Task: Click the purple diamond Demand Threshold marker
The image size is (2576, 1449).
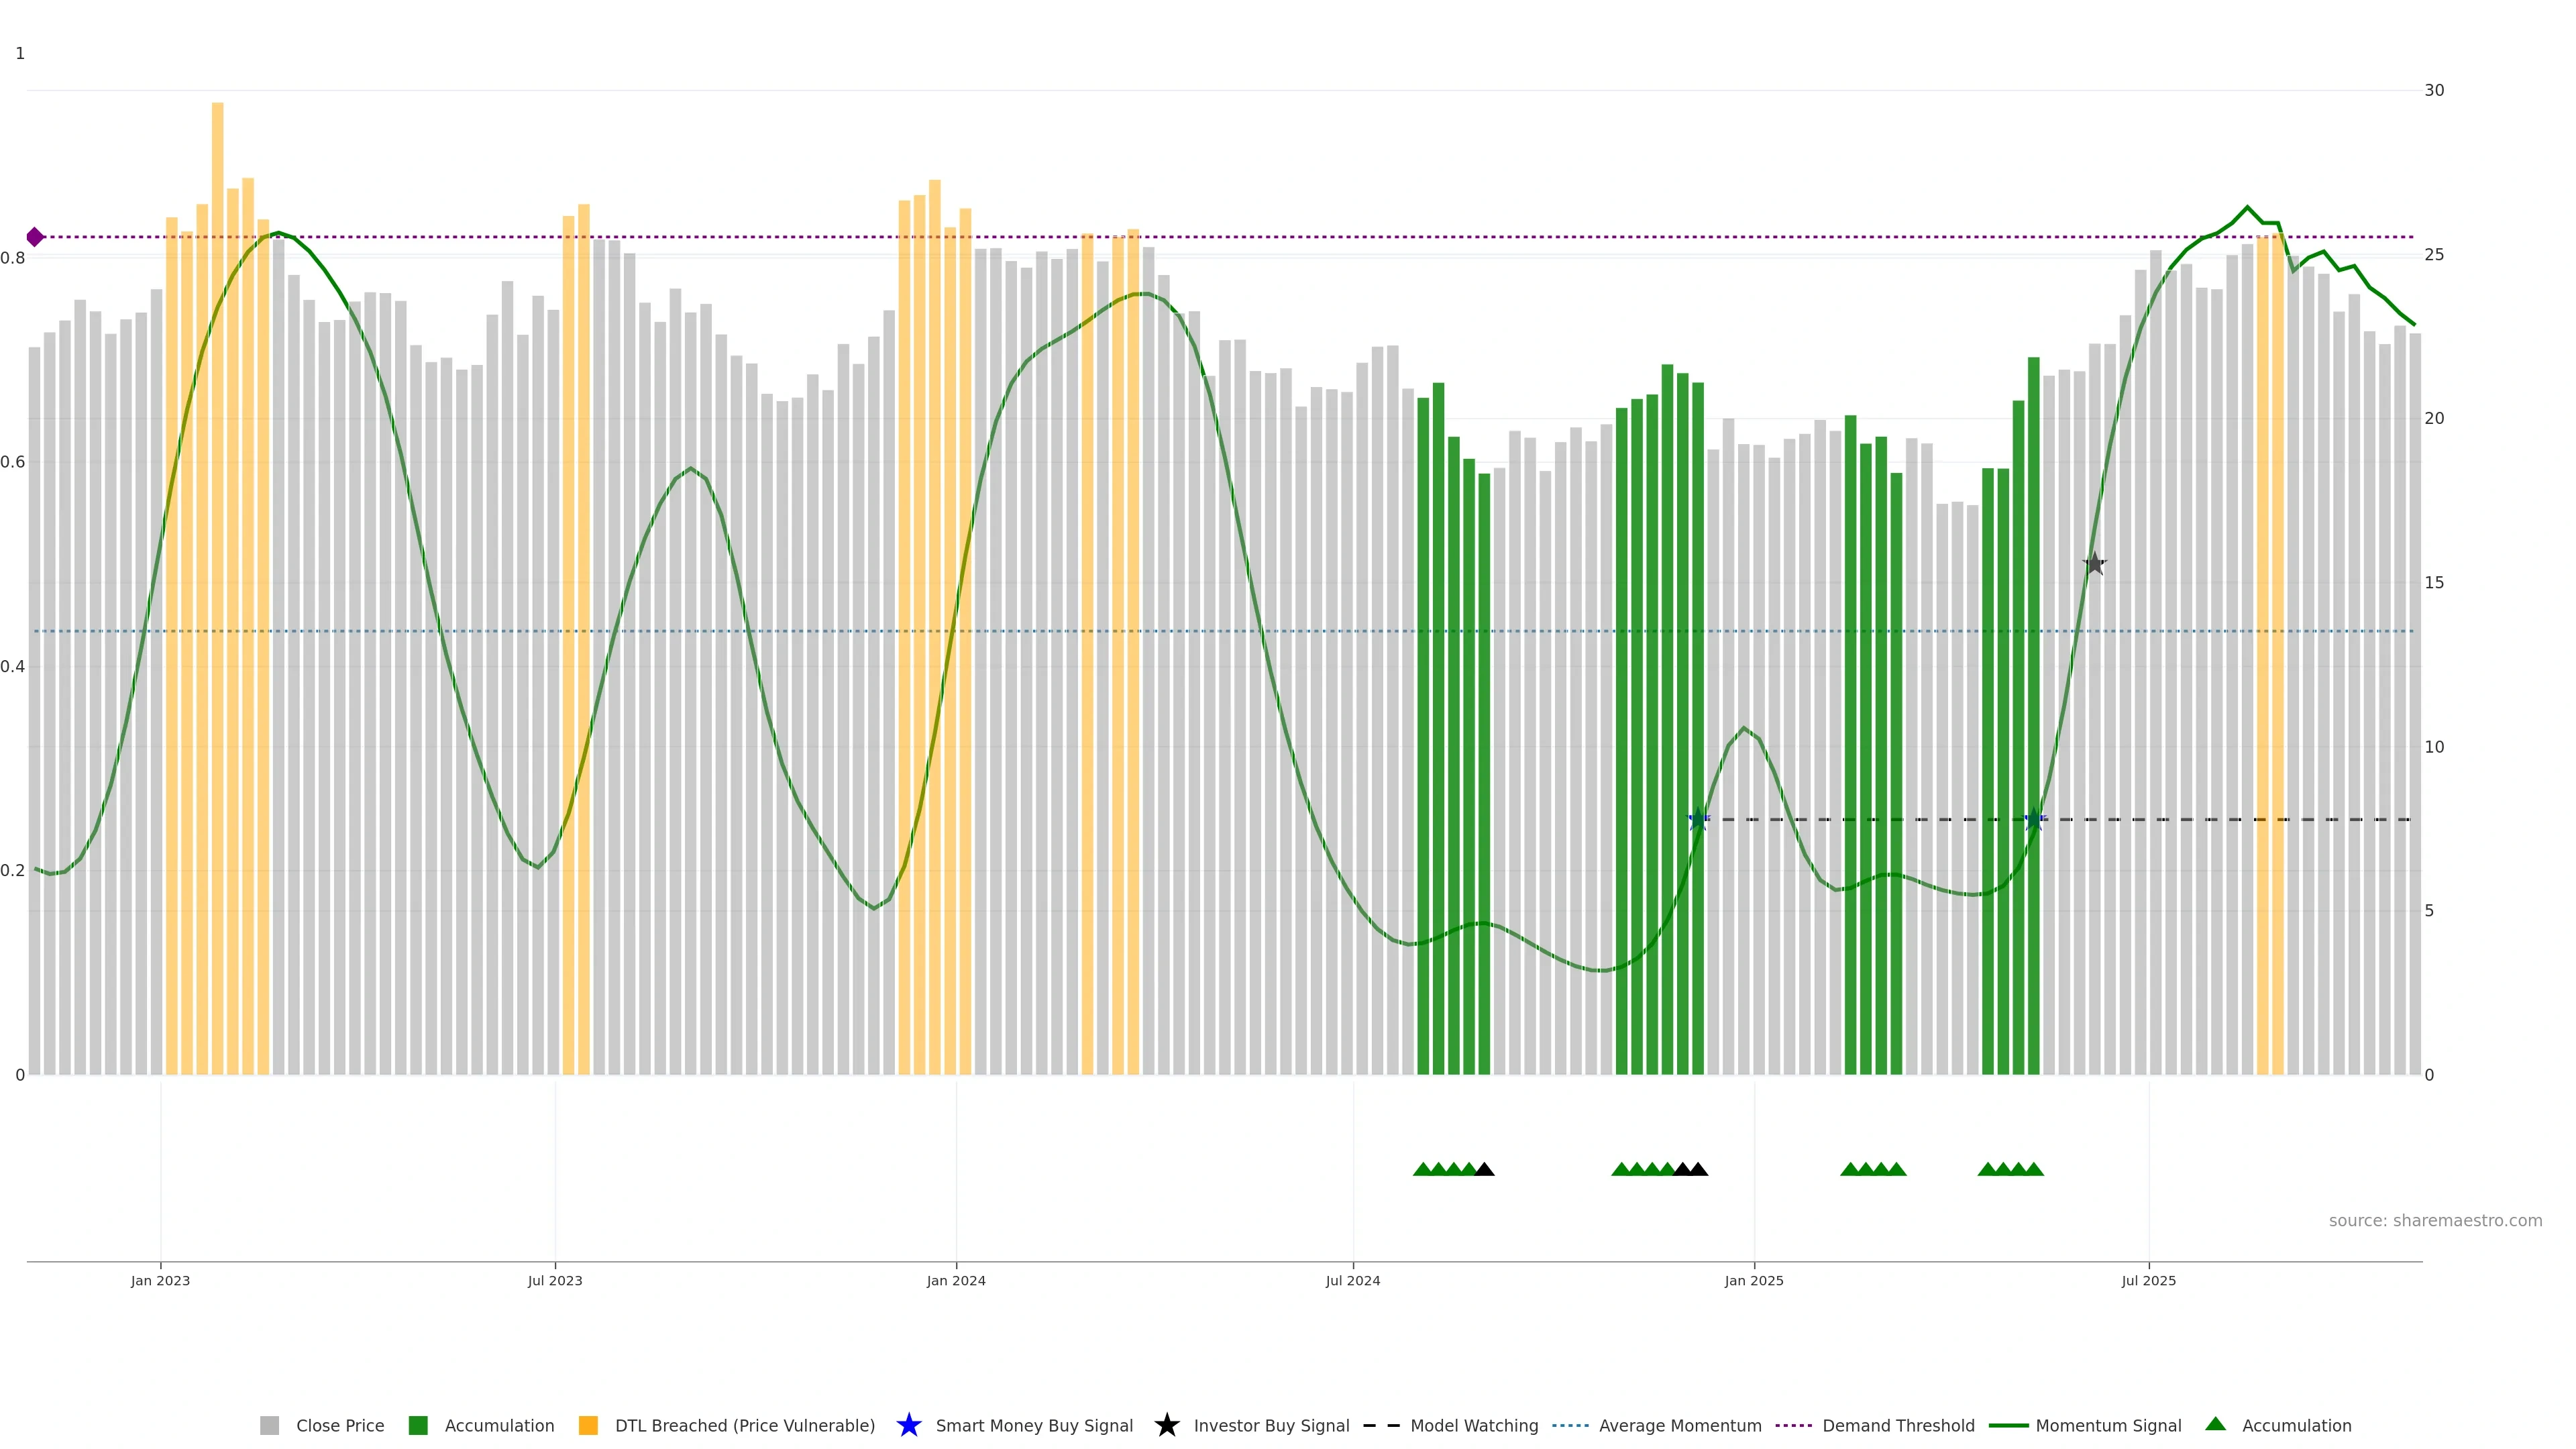Action: click(35, 237)
